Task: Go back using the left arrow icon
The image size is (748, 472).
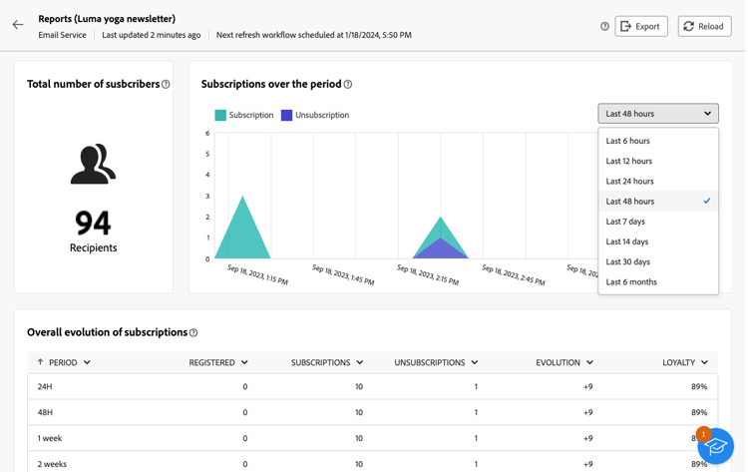Action: pos(18,25)
